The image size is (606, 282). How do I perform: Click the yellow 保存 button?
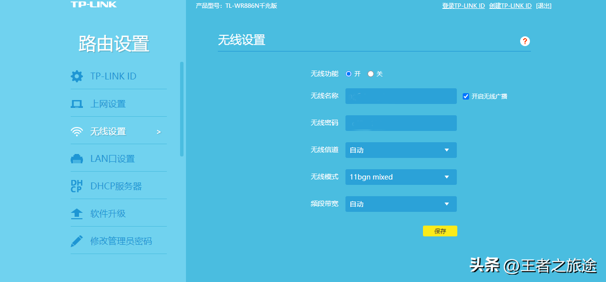tap(440, 231)
